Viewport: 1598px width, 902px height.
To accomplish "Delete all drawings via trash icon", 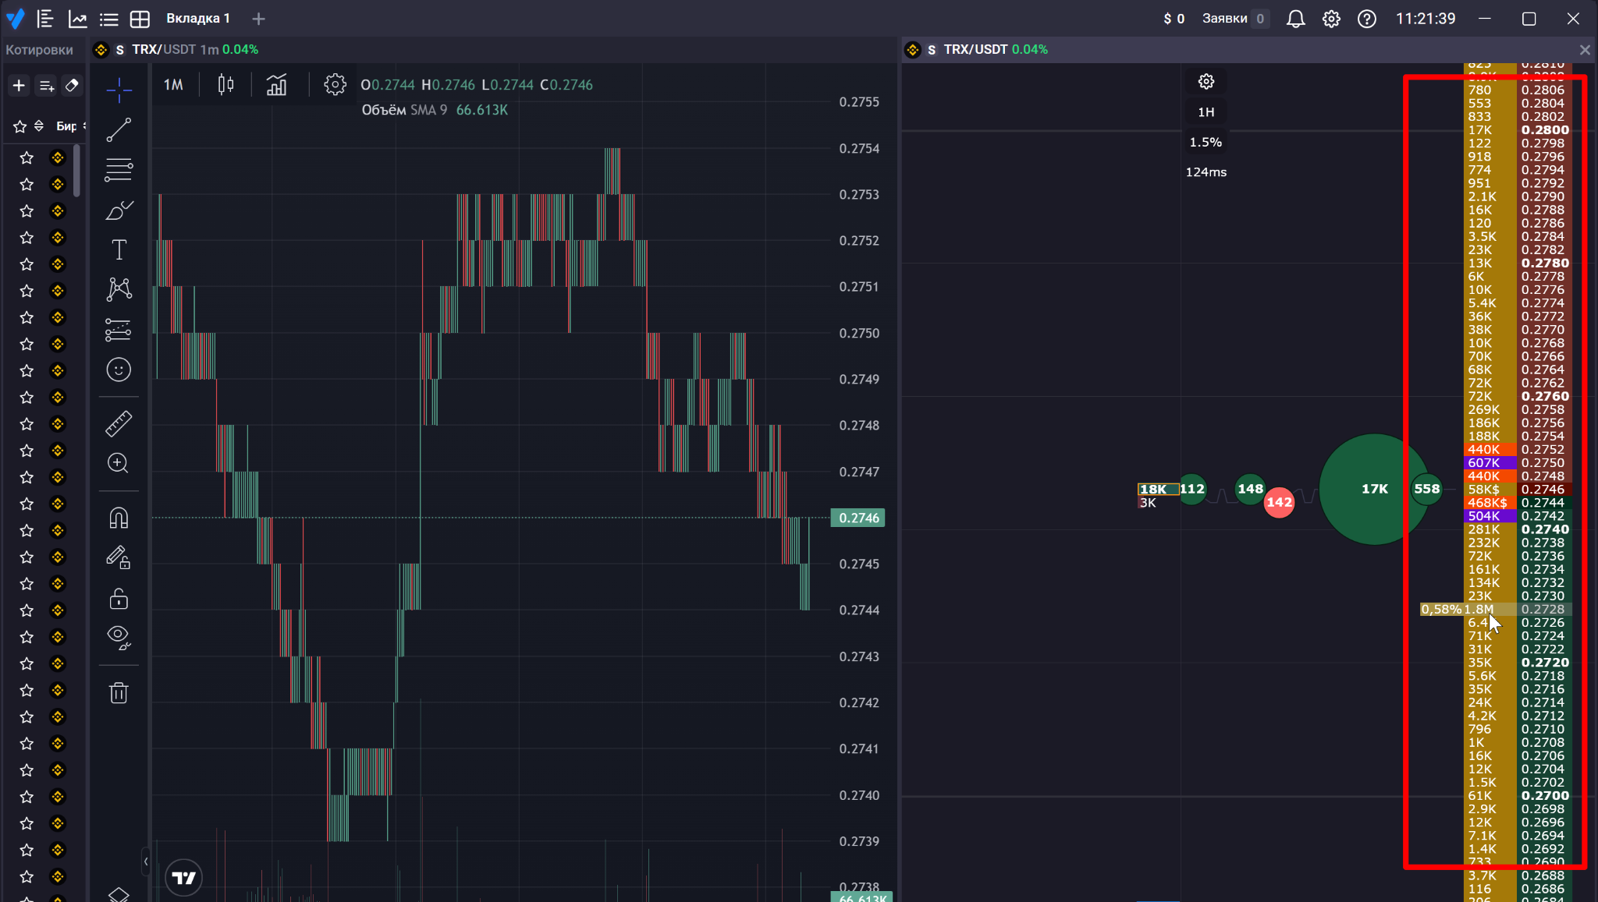I will [119, 692].
